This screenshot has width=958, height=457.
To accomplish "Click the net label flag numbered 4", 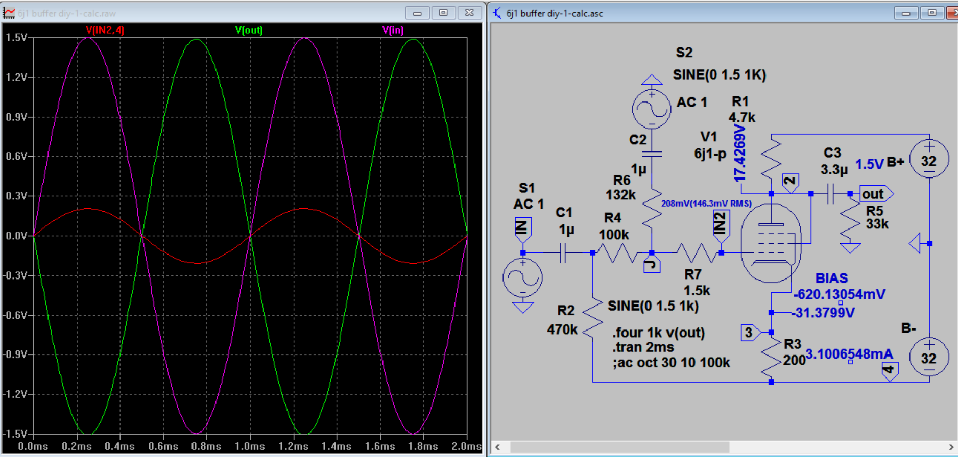I will (x=890, y=371).
